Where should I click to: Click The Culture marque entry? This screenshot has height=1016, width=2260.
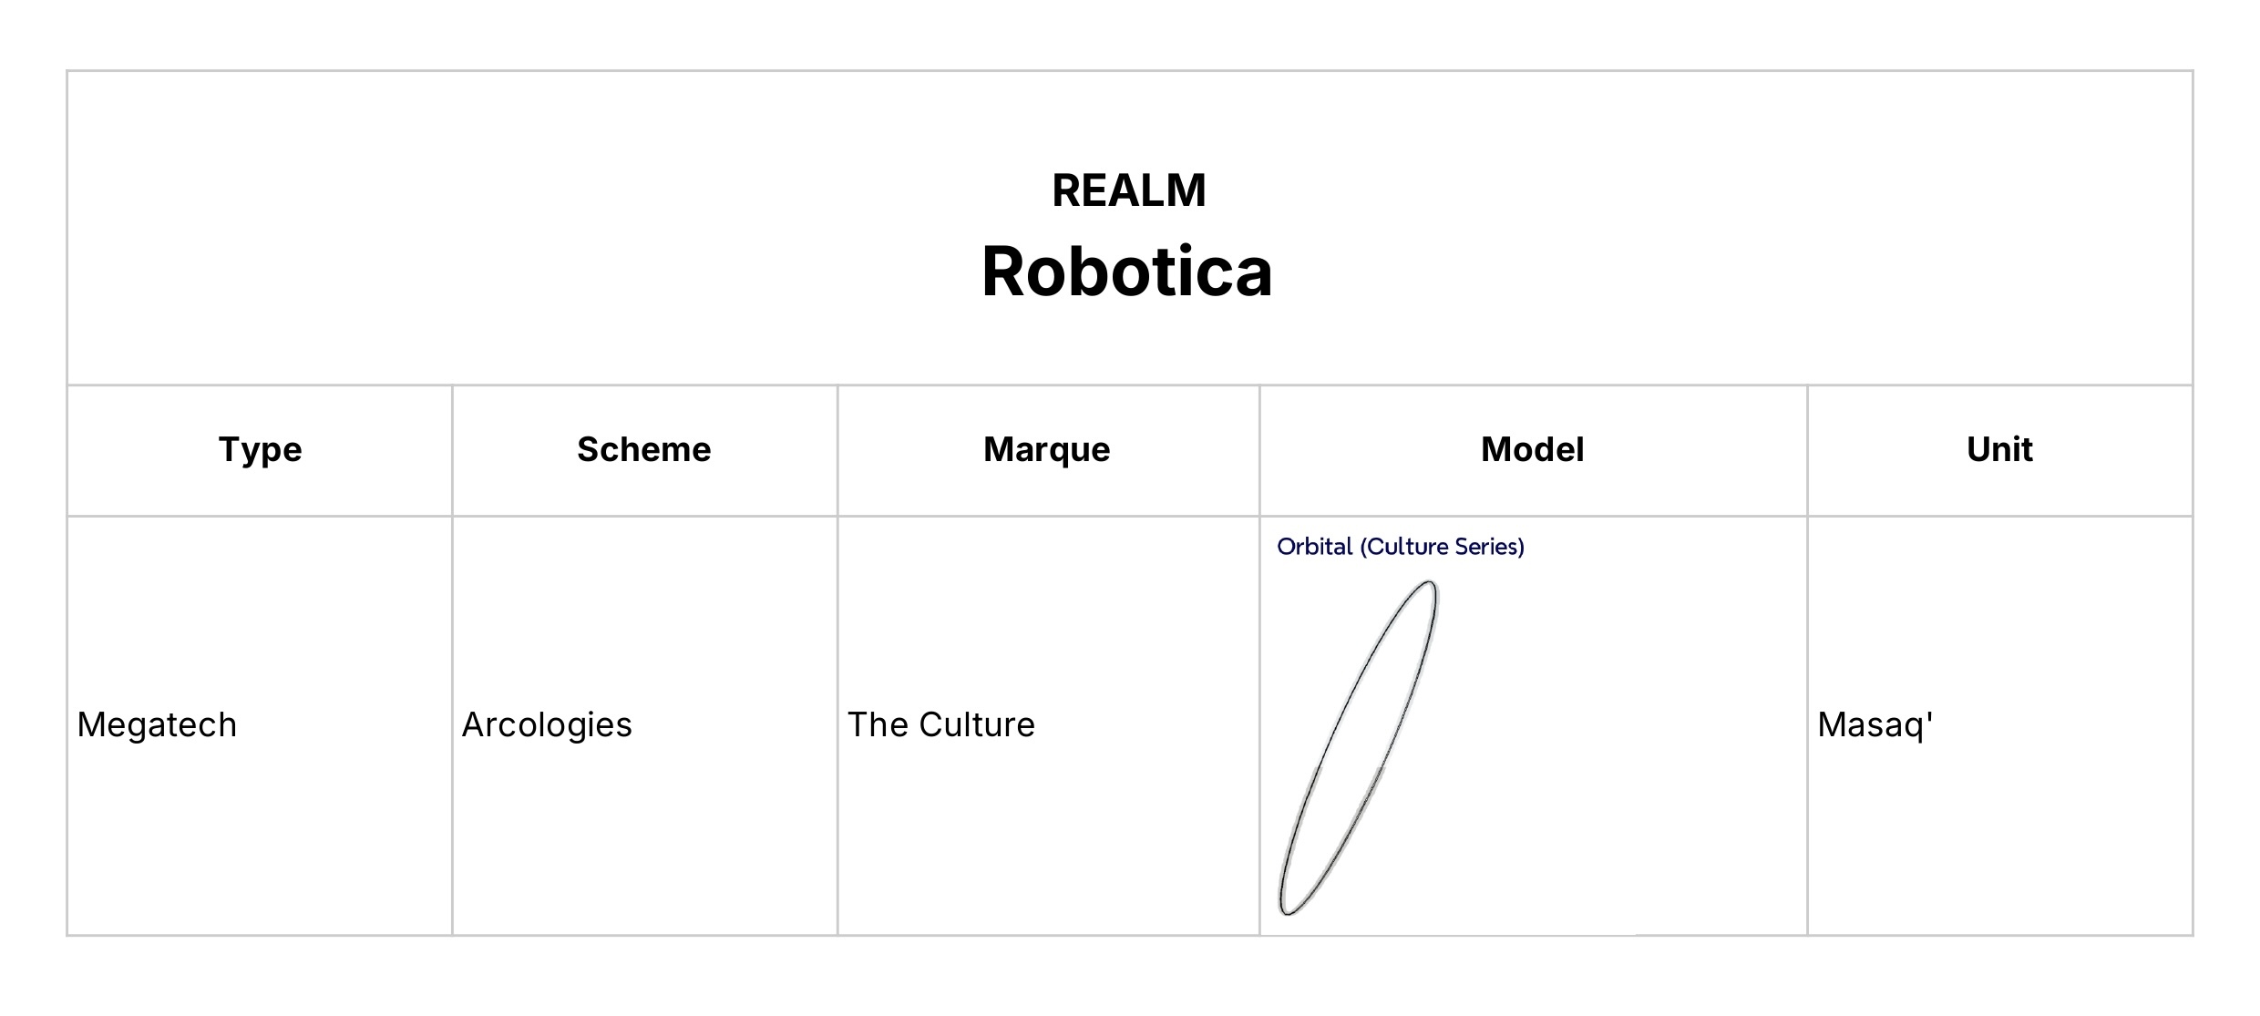click(940, 725)
